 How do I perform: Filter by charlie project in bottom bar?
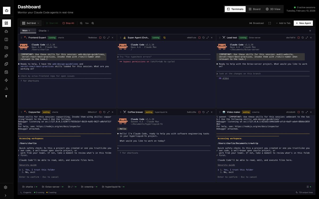pyautogui.click(x=30, y=187)
